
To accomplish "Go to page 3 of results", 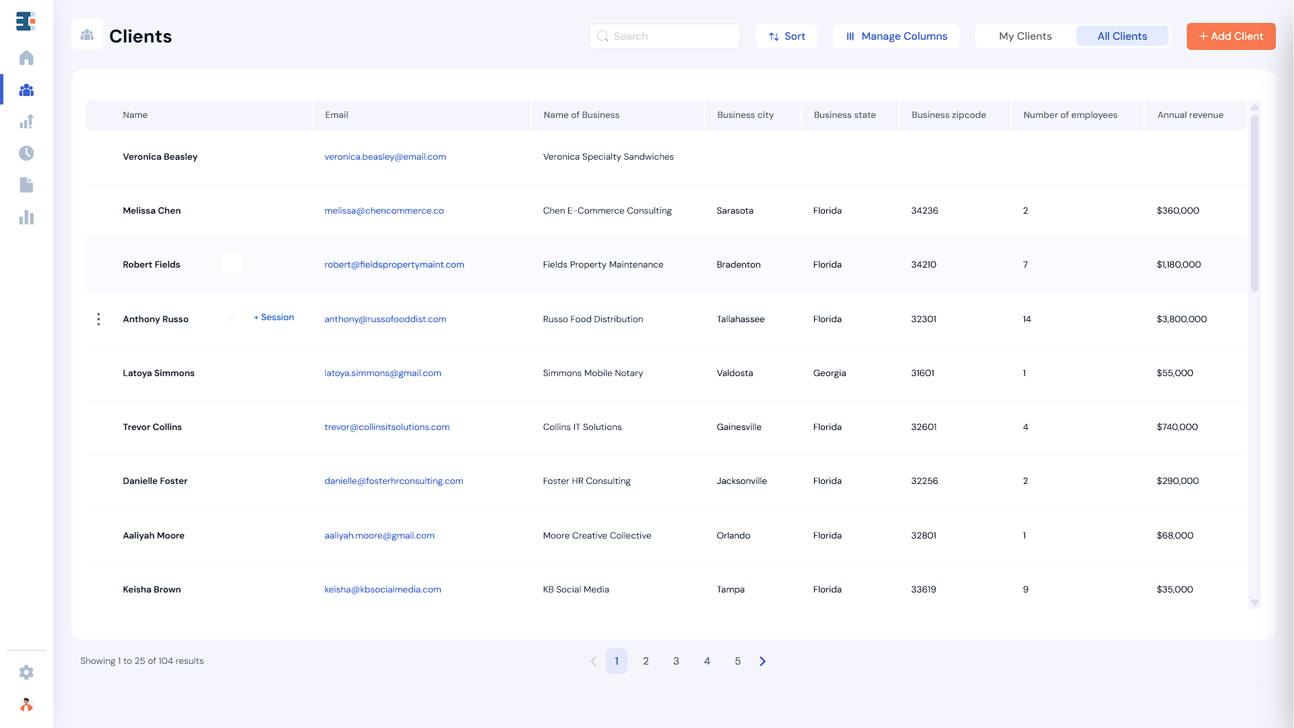I will (x=676, y=661).
